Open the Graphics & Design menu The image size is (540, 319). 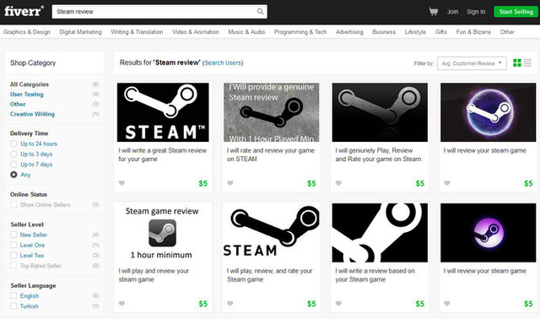click(x=27, y=32)
